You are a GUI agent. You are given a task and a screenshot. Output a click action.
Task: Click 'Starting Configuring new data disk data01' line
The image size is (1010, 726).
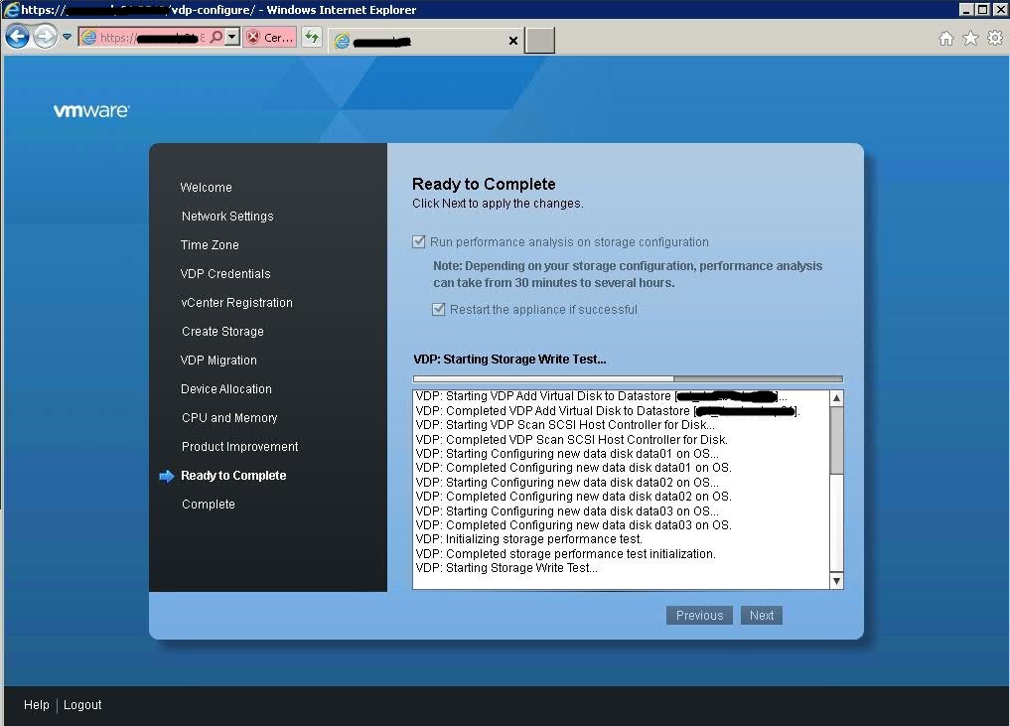point(567,454)
